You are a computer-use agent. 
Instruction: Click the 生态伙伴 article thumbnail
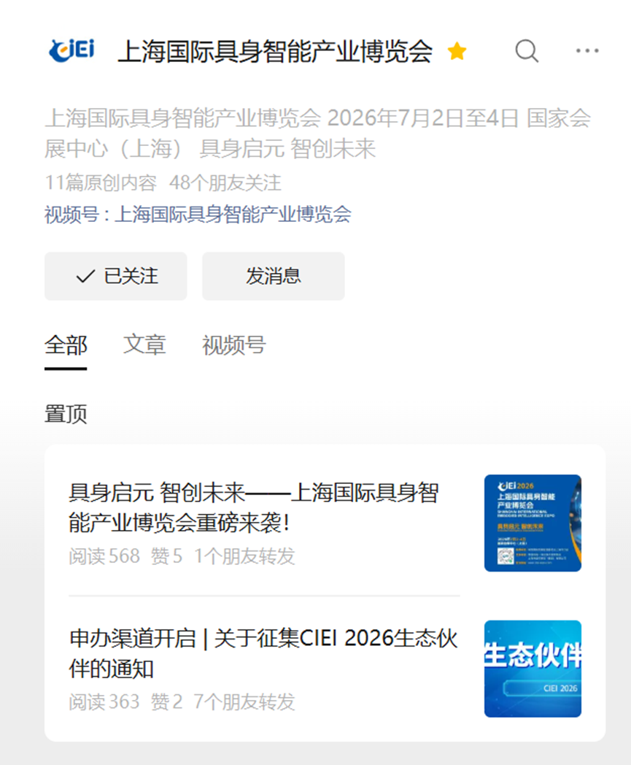(533, 669)
